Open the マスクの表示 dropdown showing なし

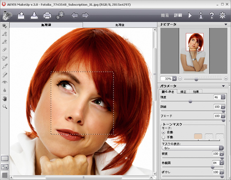(x=193, y=148)
